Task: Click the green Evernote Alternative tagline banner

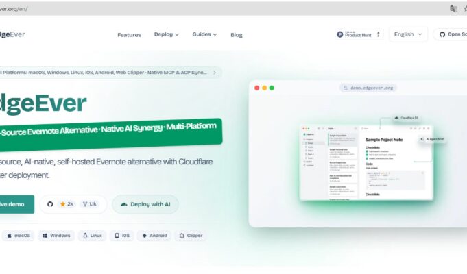Action: (111, 134)
